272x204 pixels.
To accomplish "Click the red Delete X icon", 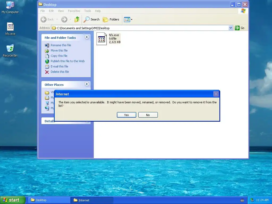I will (47, 72).
